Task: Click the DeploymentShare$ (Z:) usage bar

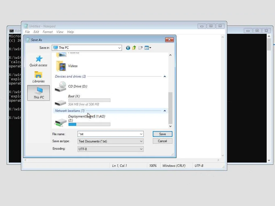Action: coord(89,124)
